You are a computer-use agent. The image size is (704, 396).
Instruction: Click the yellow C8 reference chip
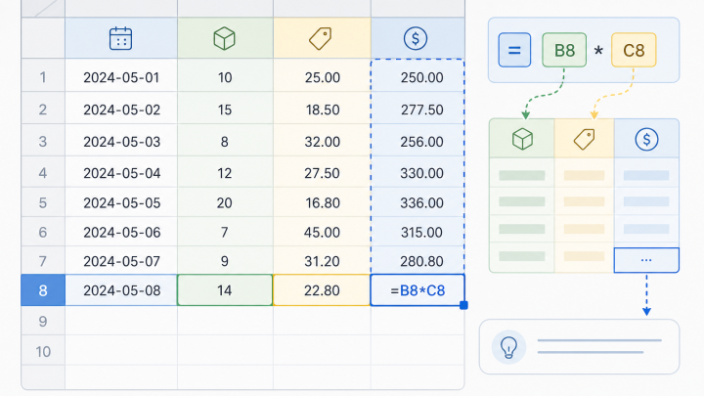coord(634,50)
